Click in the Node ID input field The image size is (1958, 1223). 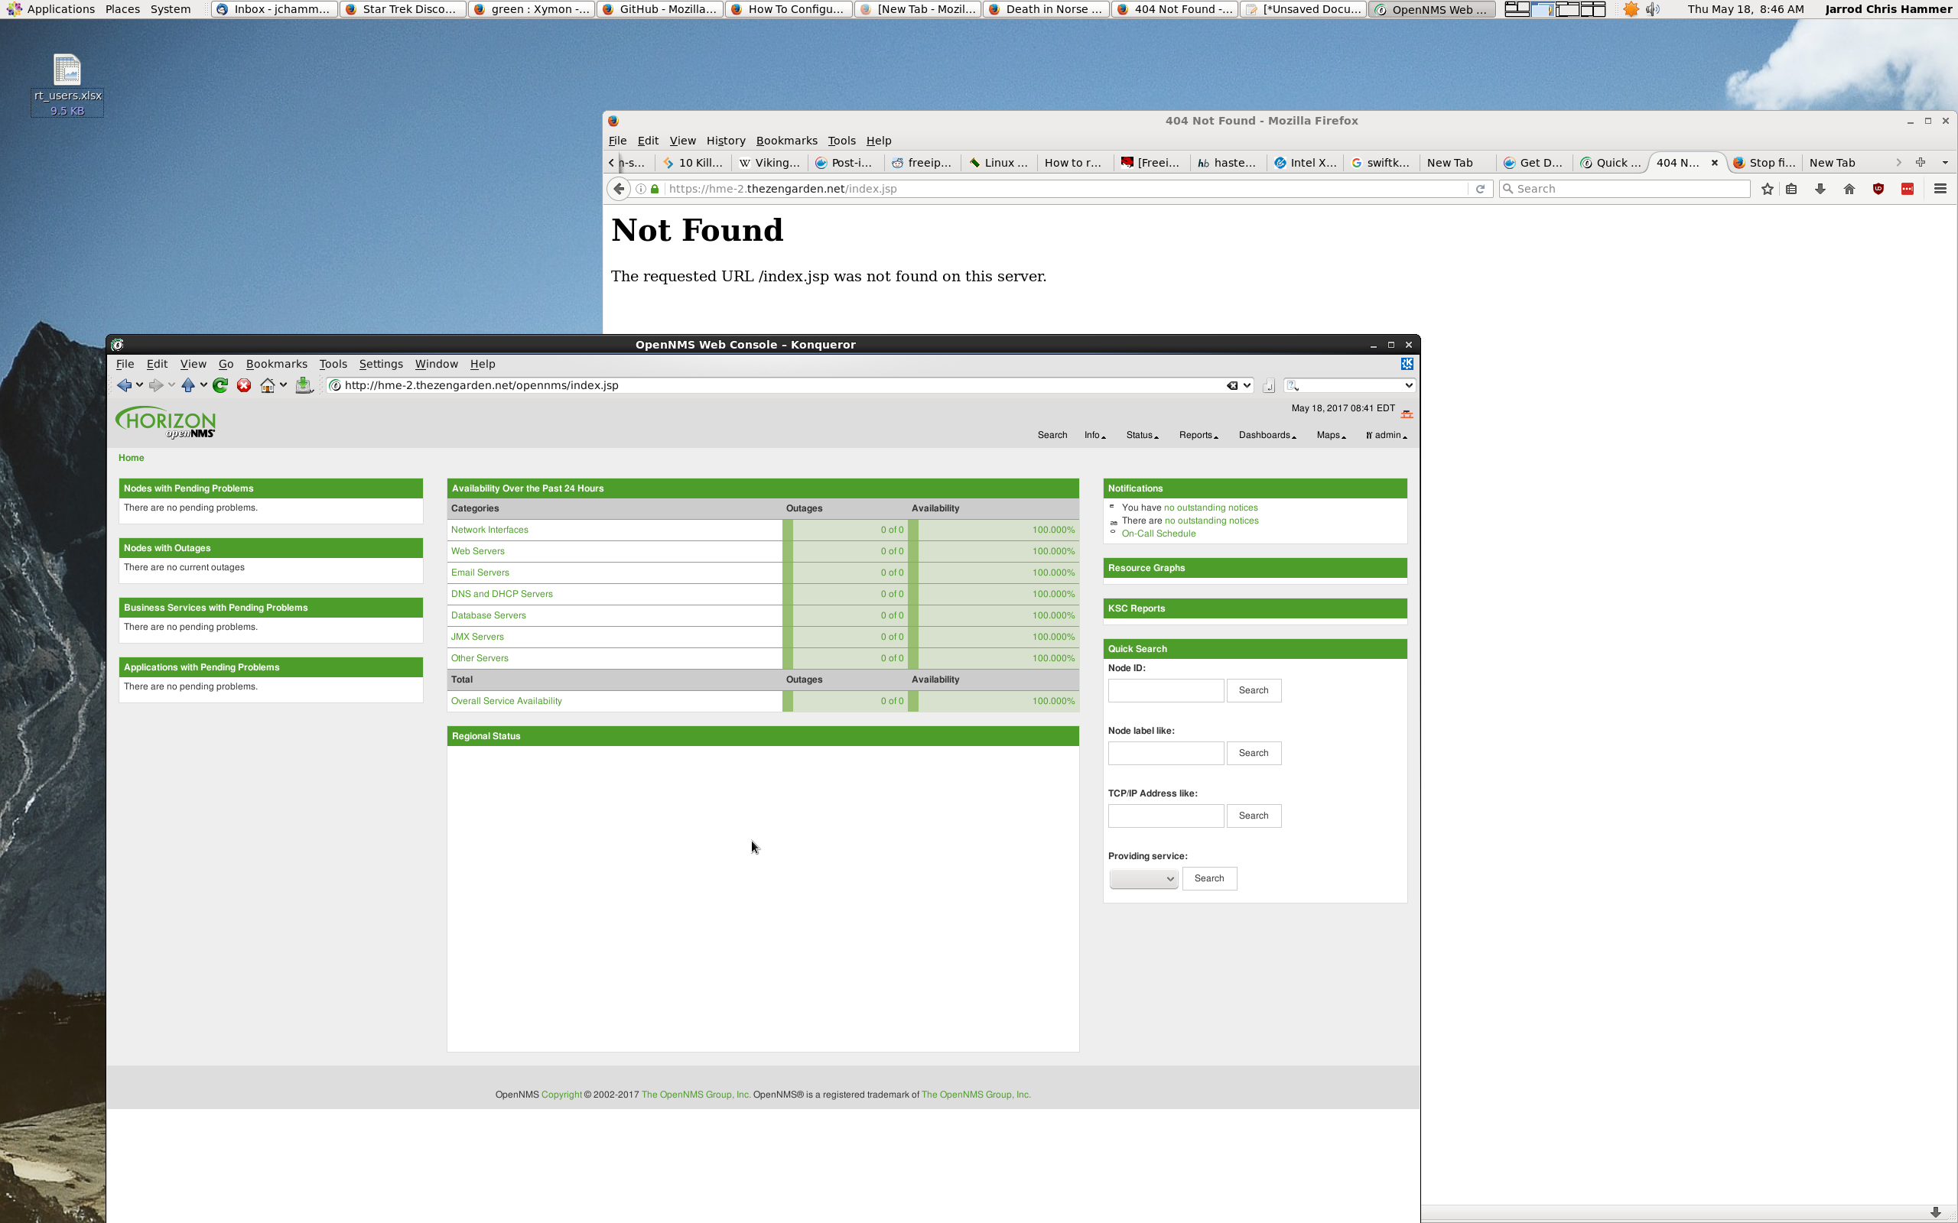click(x=1166, y=691)
